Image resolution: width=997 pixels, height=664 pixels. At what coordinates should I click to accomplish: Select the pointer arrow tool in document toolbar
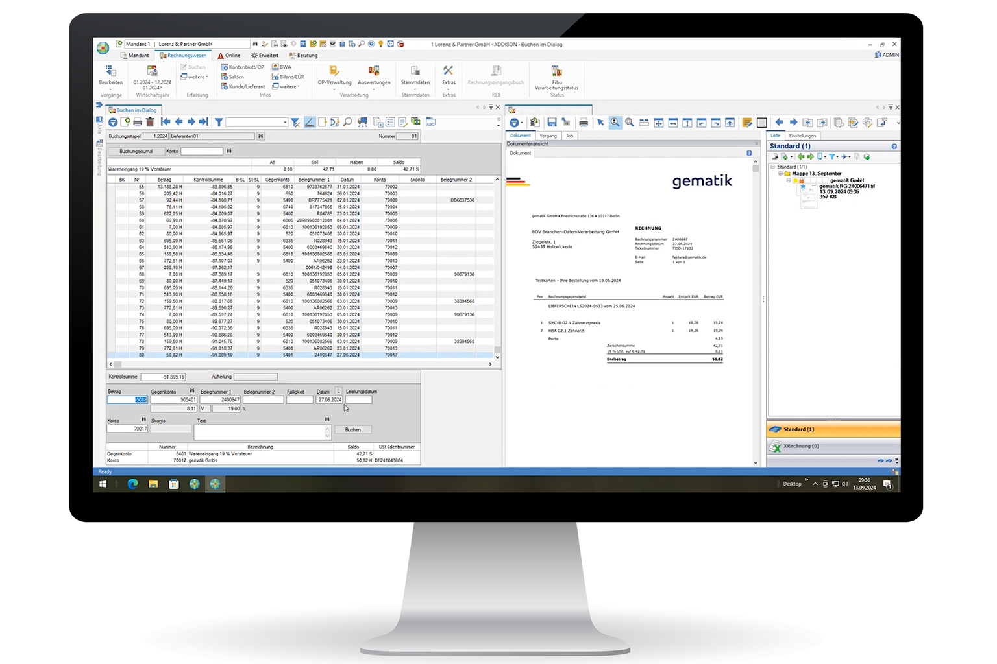pyautogui.click(x=600, y=123)
